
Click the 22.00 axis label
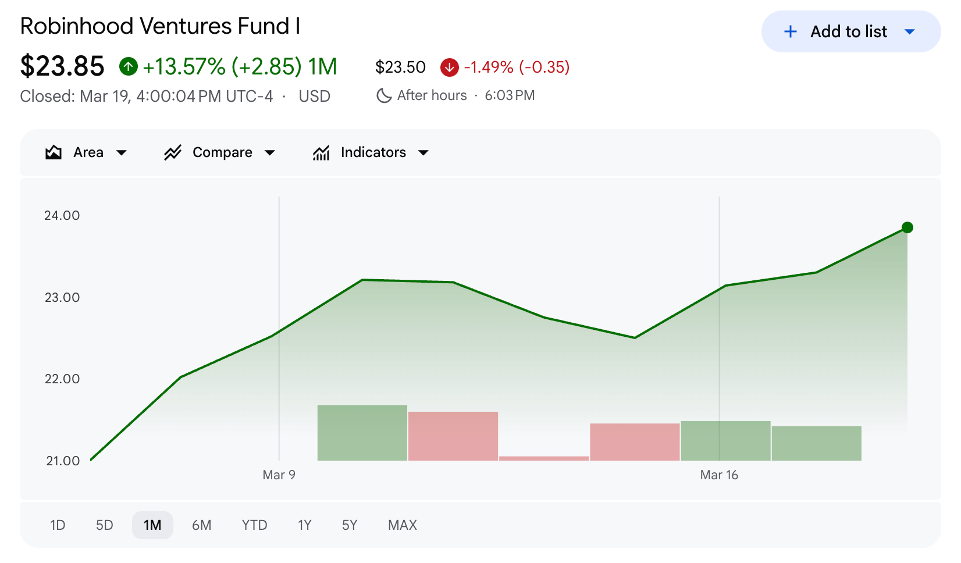pyautogui.click(x=62, y=379)
